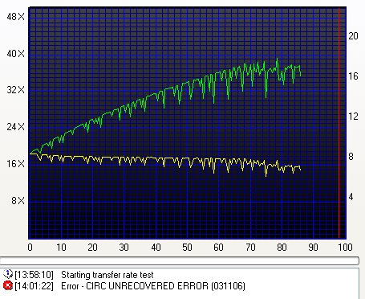Click the 12 label on right axis
Screen dimensions: 365x299
(353, 117)
